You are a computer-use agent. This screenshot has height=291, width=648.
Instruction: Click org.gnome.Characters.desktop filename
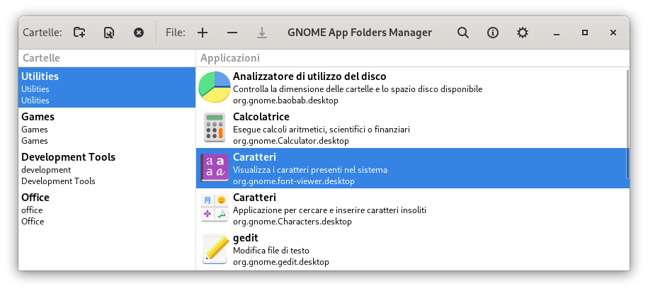pos(292,222)
